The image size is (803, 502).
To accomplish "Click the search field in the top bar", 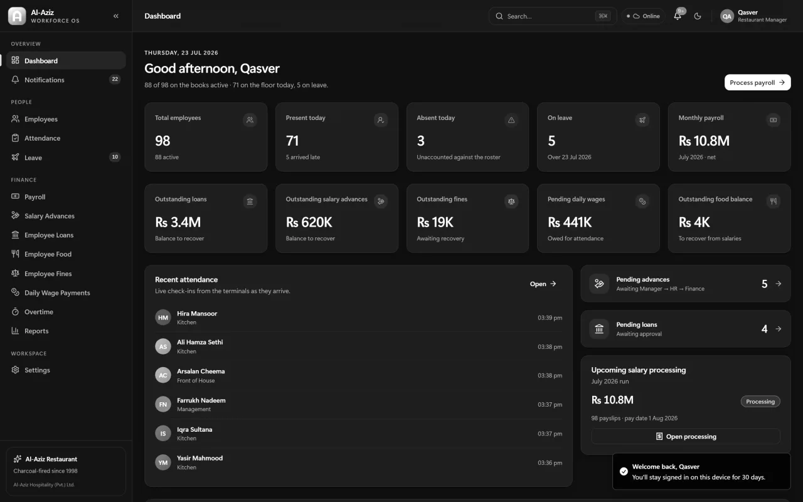I will (553, 16).
